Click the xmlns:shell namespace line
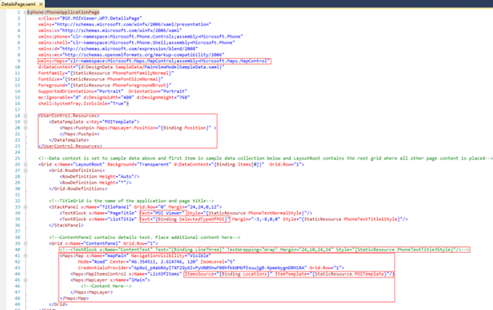This screenshot has height=310, width=493. pos(136,42)
